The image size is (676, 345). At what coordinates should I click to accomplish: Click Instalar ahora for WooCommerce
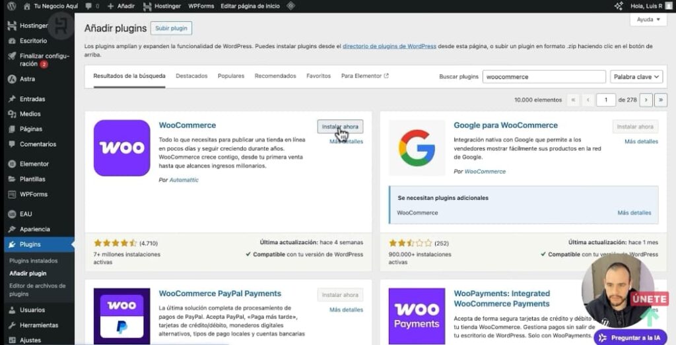point(340,127)
